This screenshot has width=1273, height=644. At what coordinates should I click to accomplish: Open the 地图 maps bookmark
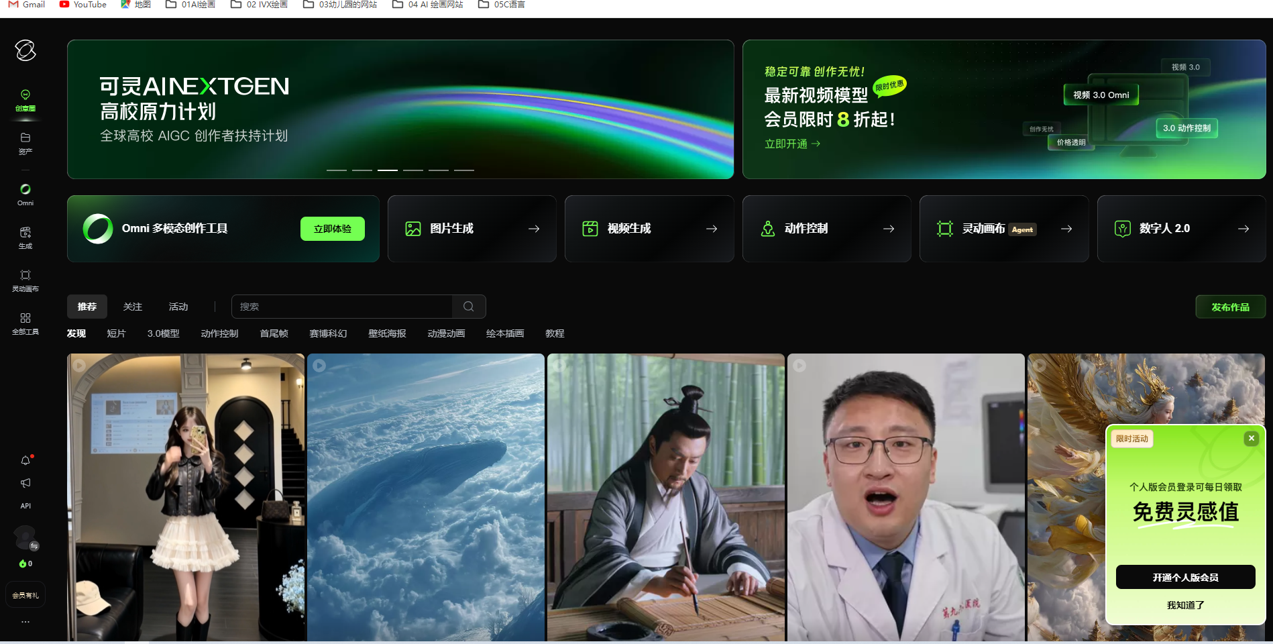[x=136, y=5]
